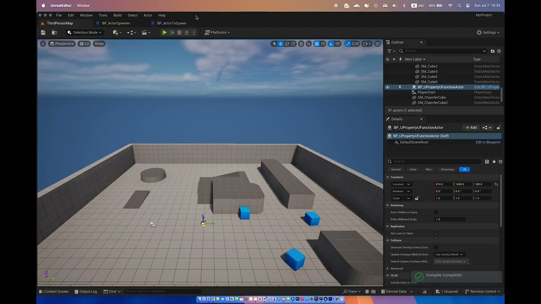Start Play in Editor with green play button

pos(164,33)
